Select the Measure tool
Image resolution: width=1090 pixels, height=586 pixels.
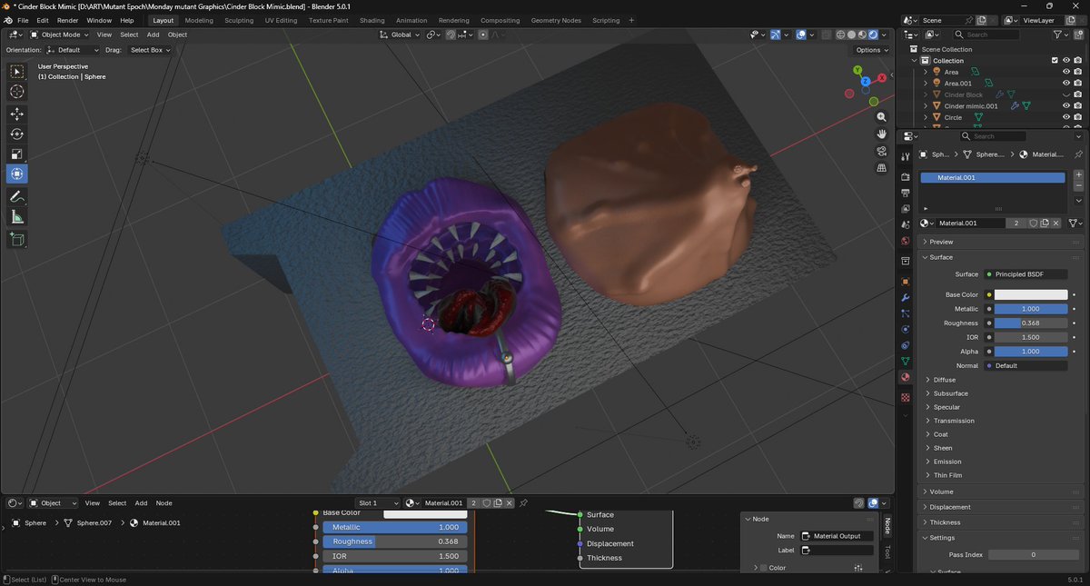click(x=17, y=216)
